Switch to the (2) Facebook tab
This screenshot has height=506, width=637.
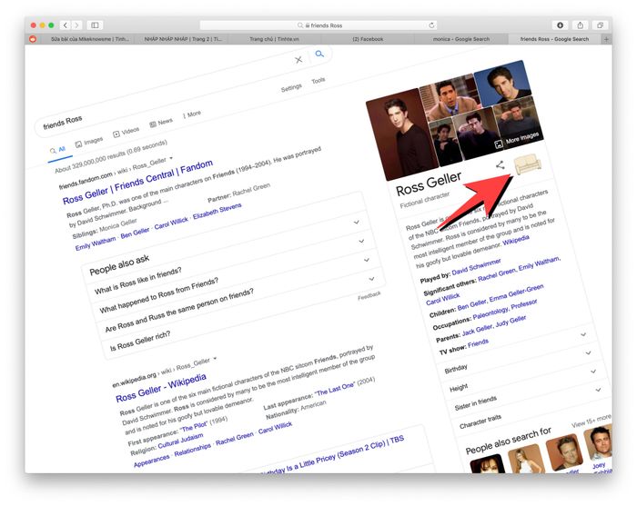click(x=368, y=39)
